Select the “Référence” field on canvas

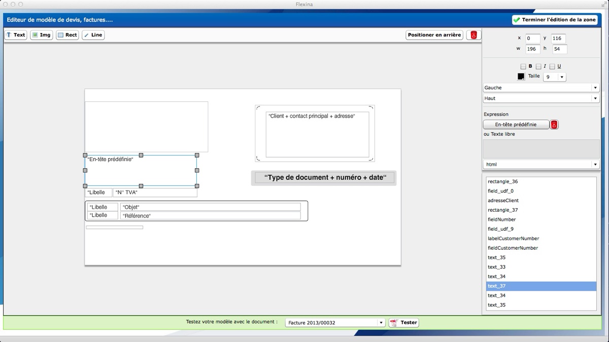210,216
